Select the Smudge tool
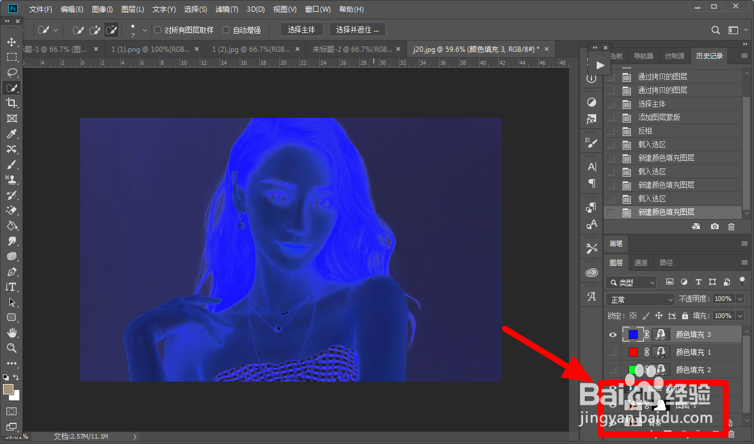 11,241
